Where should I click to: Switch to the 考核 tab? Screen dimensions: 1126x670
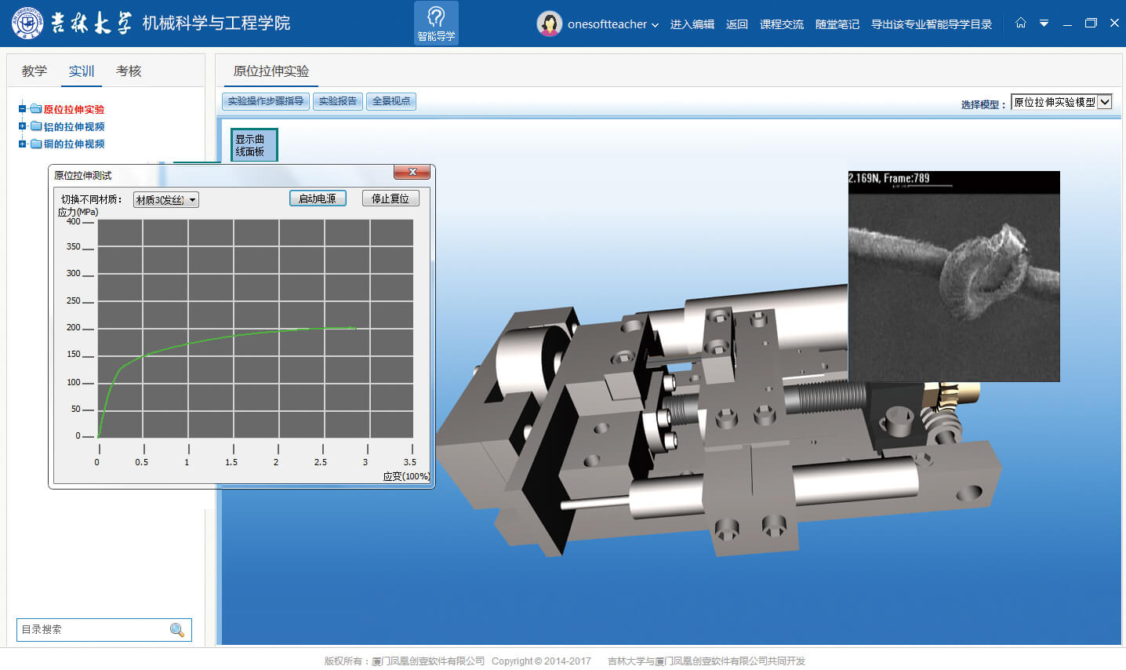129,71
